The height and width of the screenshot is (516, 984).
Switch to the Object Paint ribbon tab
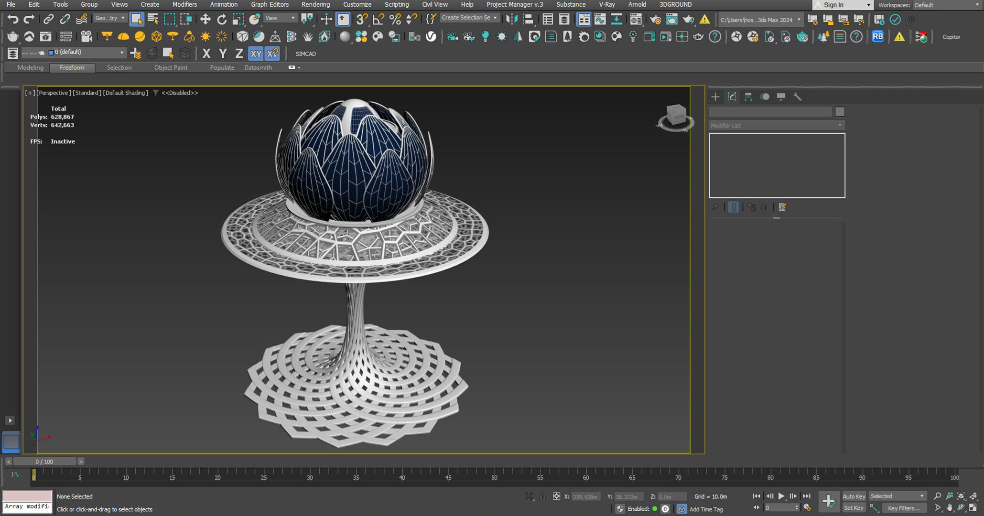171,67
